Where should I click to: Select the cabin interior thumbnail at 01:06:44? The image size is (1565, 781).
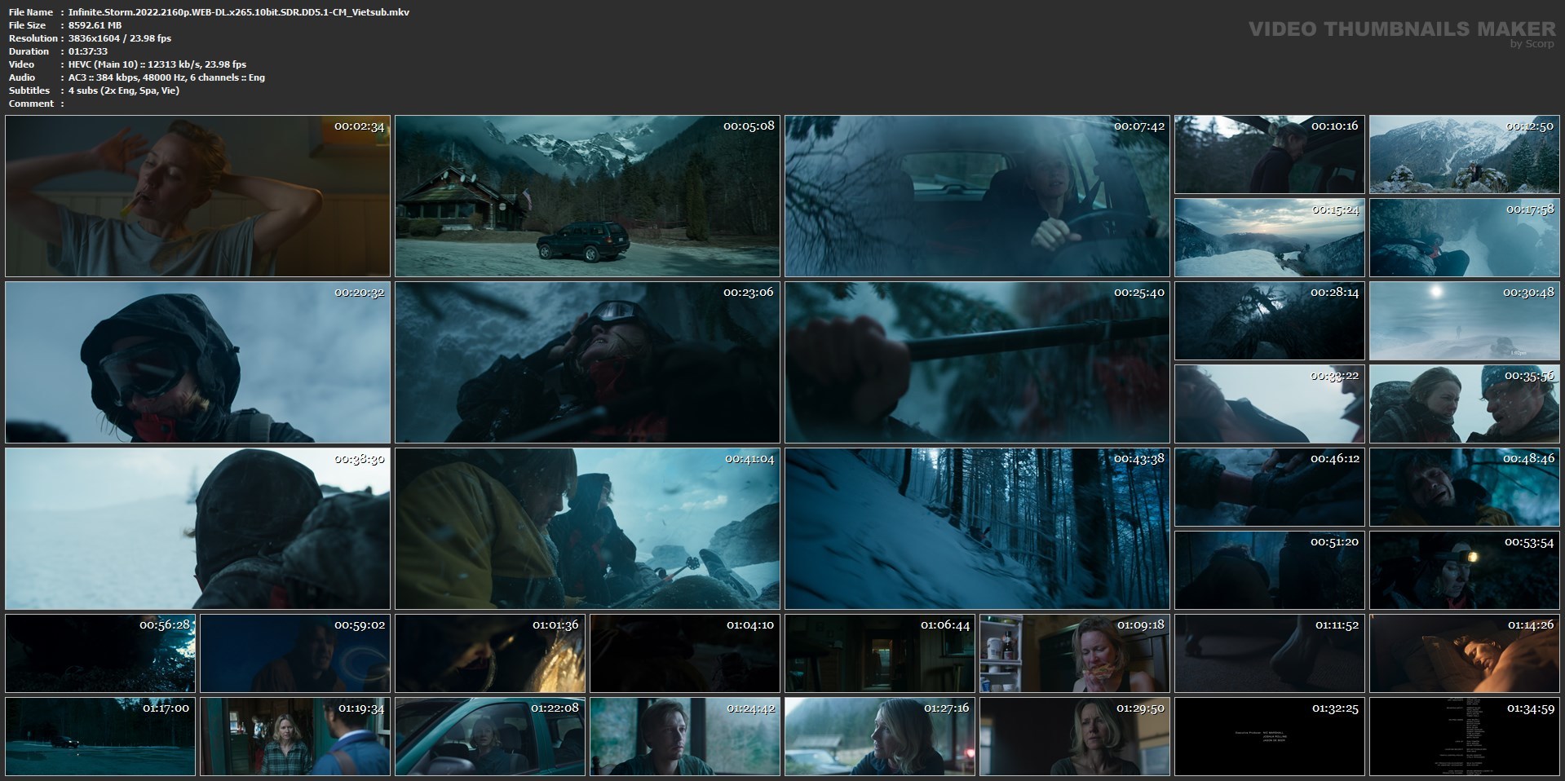(880, 653)
